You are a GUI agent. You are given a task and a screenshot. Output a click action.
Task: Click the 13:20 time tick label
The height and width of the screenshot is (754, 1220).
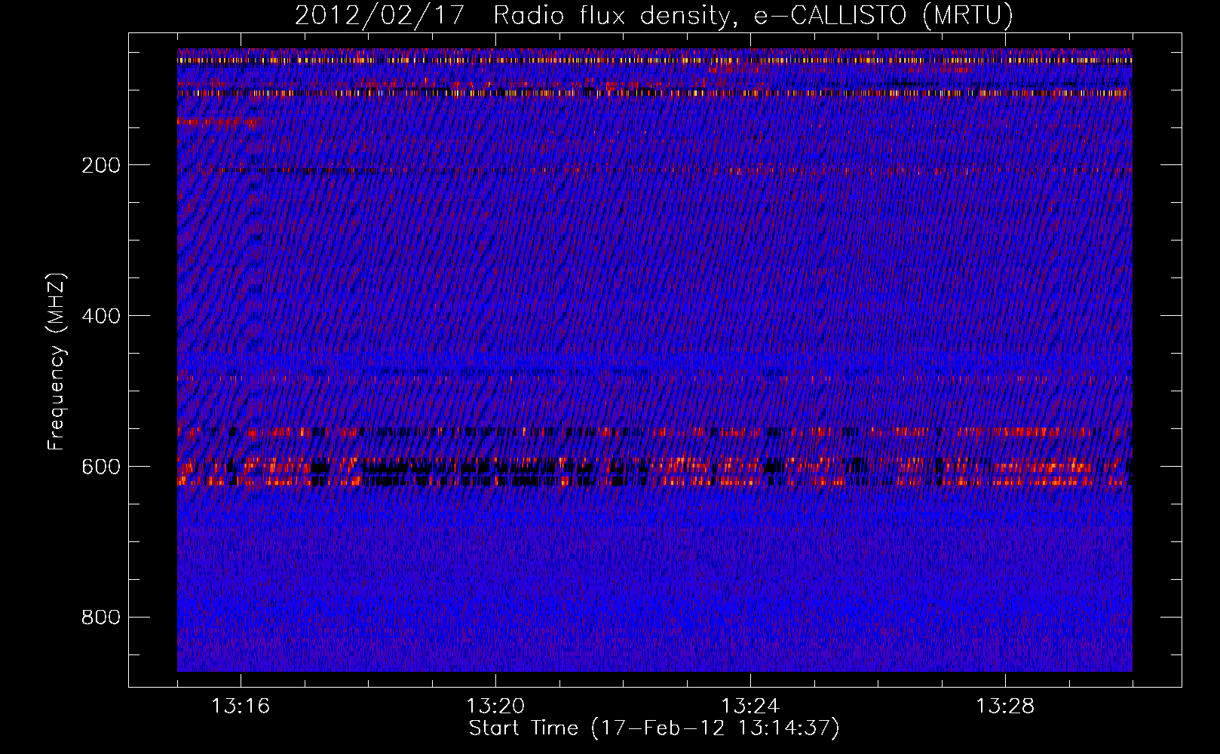tap(495, 706)
